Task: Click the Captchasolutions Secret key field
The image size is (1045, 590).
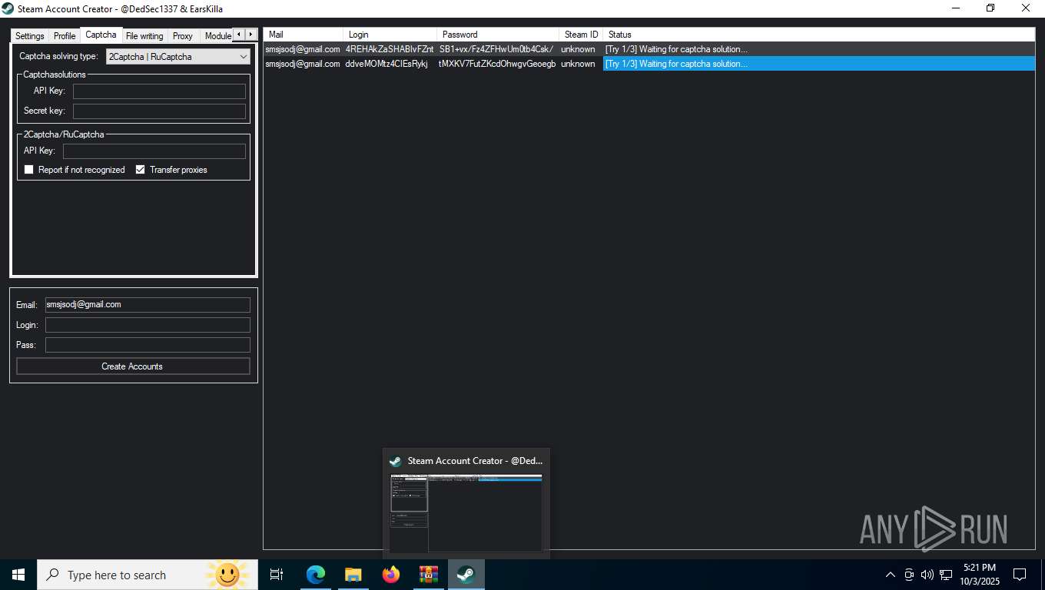Action: [159, 111]
